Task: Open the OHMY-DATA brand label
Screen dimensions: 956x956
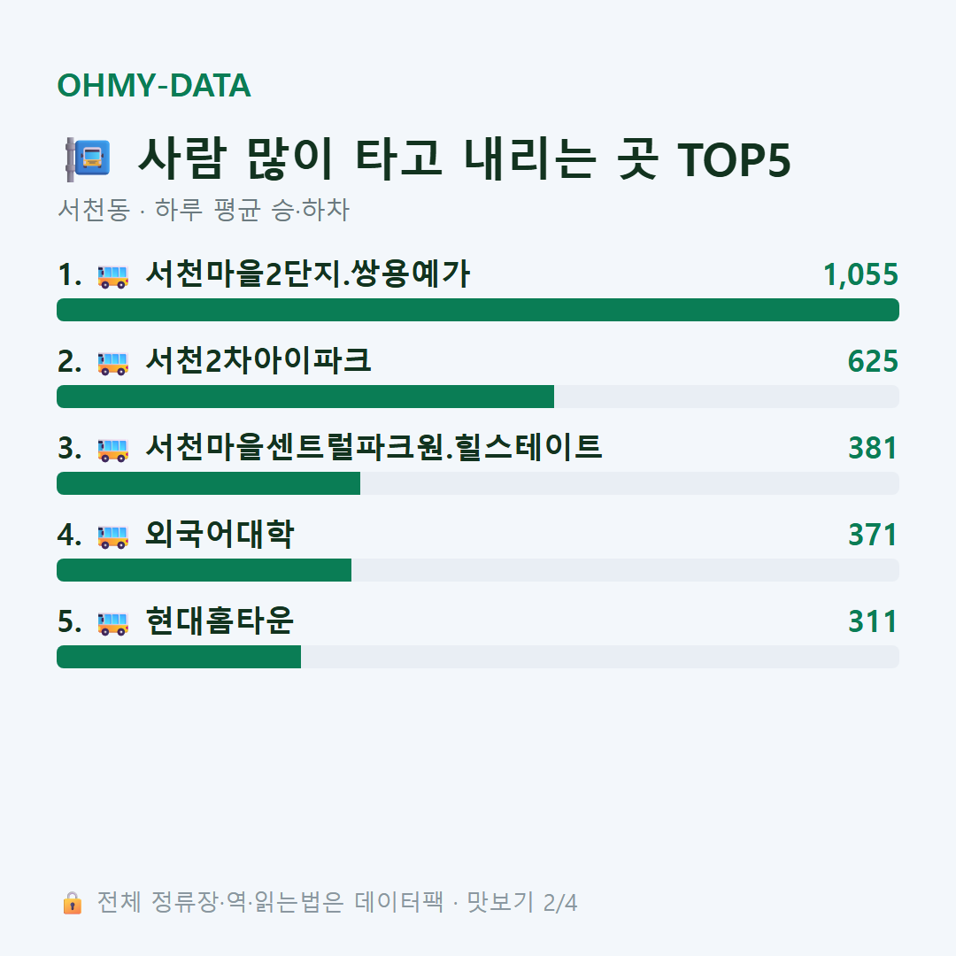Action: pos(154,85)
